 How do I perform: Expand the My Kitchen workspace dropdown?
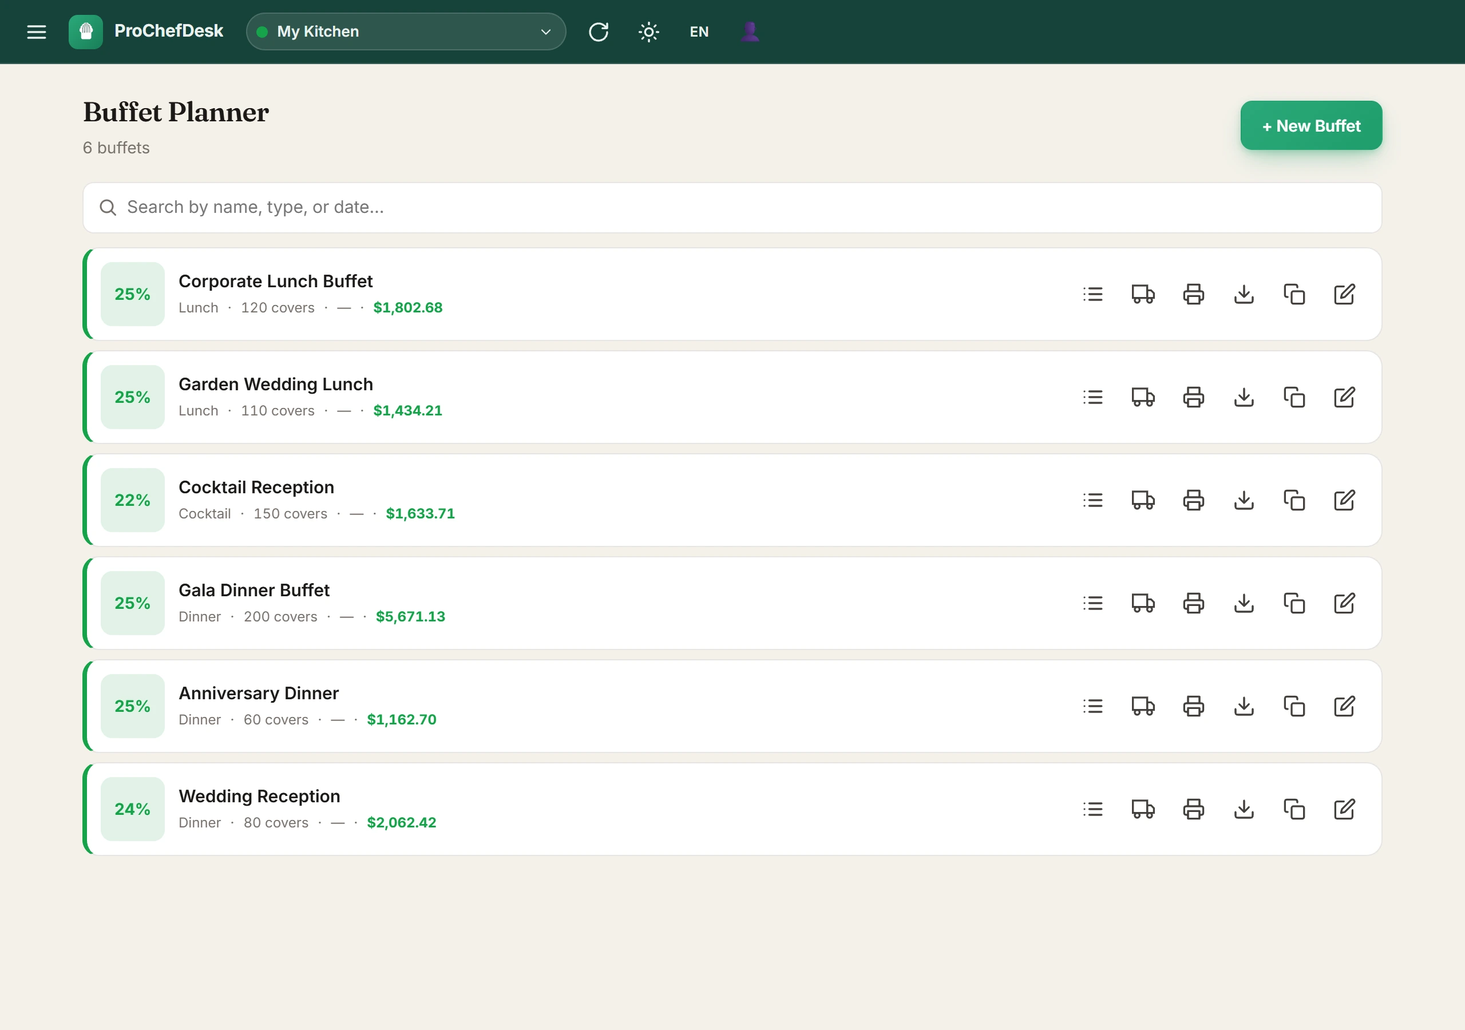click(406, 31)
